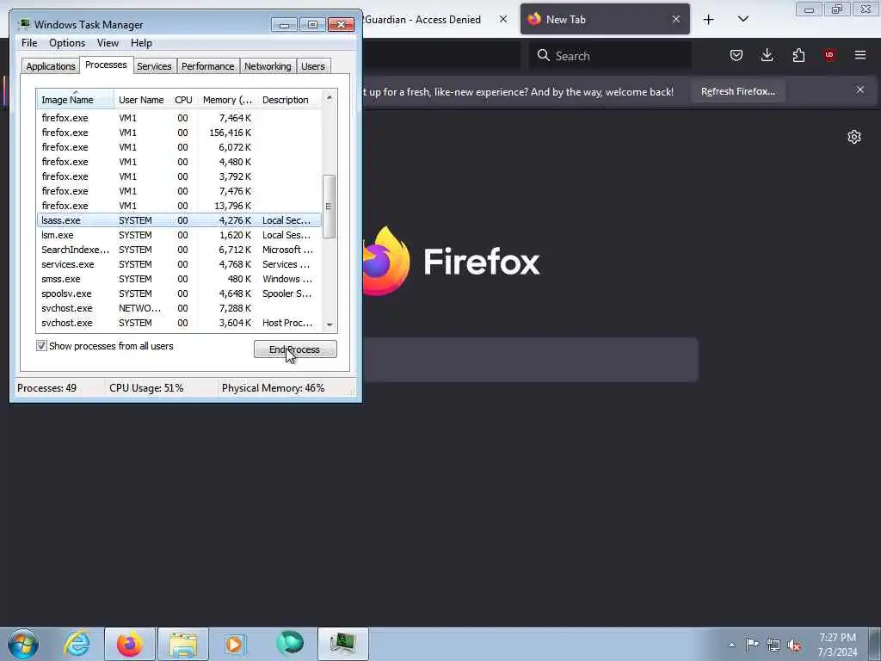Viewport: 881px width, 661px height.
Task: Sort processes by Image Name column header
Action: click(x=76, y=99)
